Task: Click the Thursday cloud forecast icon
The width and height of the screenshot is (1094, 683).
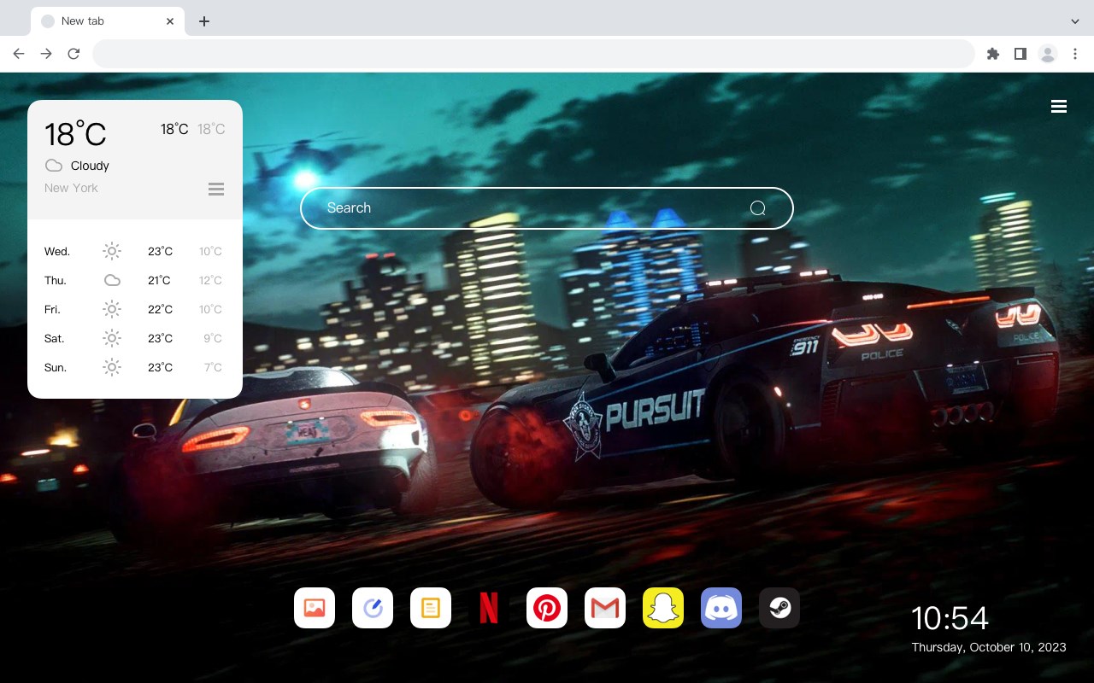Action: (112, 280)
